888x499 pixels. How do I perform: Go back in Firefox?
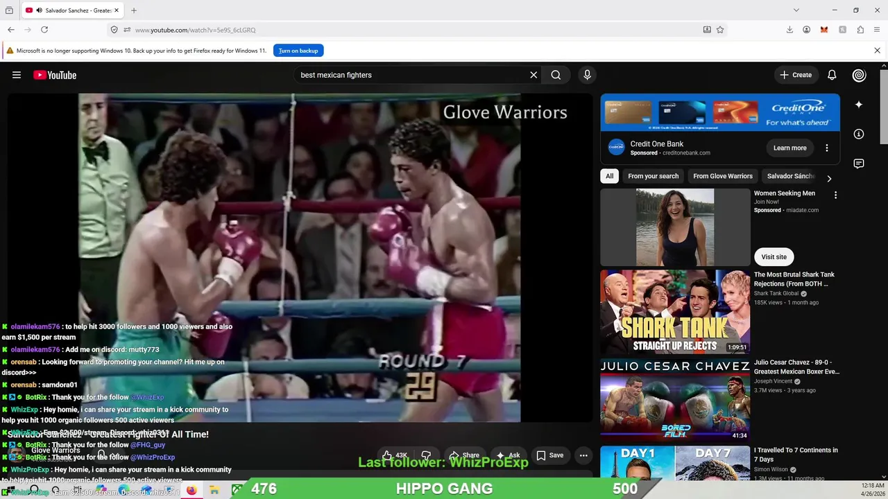[x=11, y=30]
